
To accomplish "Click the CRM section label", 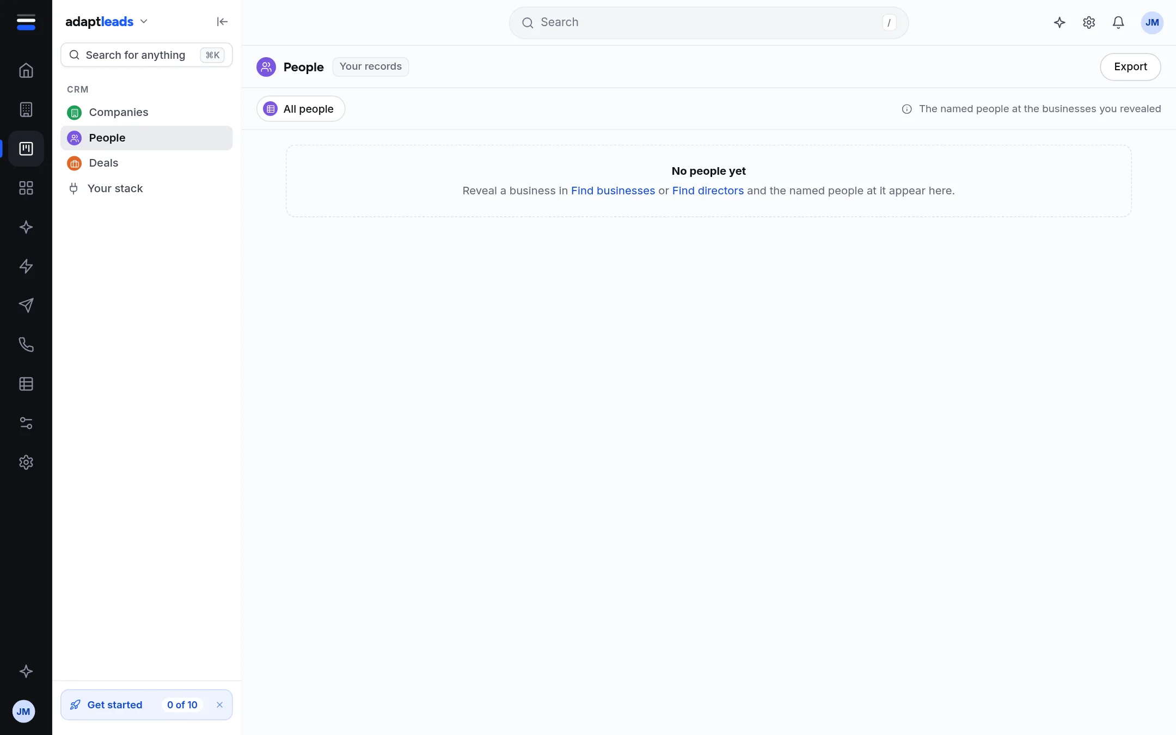I will pyautogui.click(x=77, y=89).
